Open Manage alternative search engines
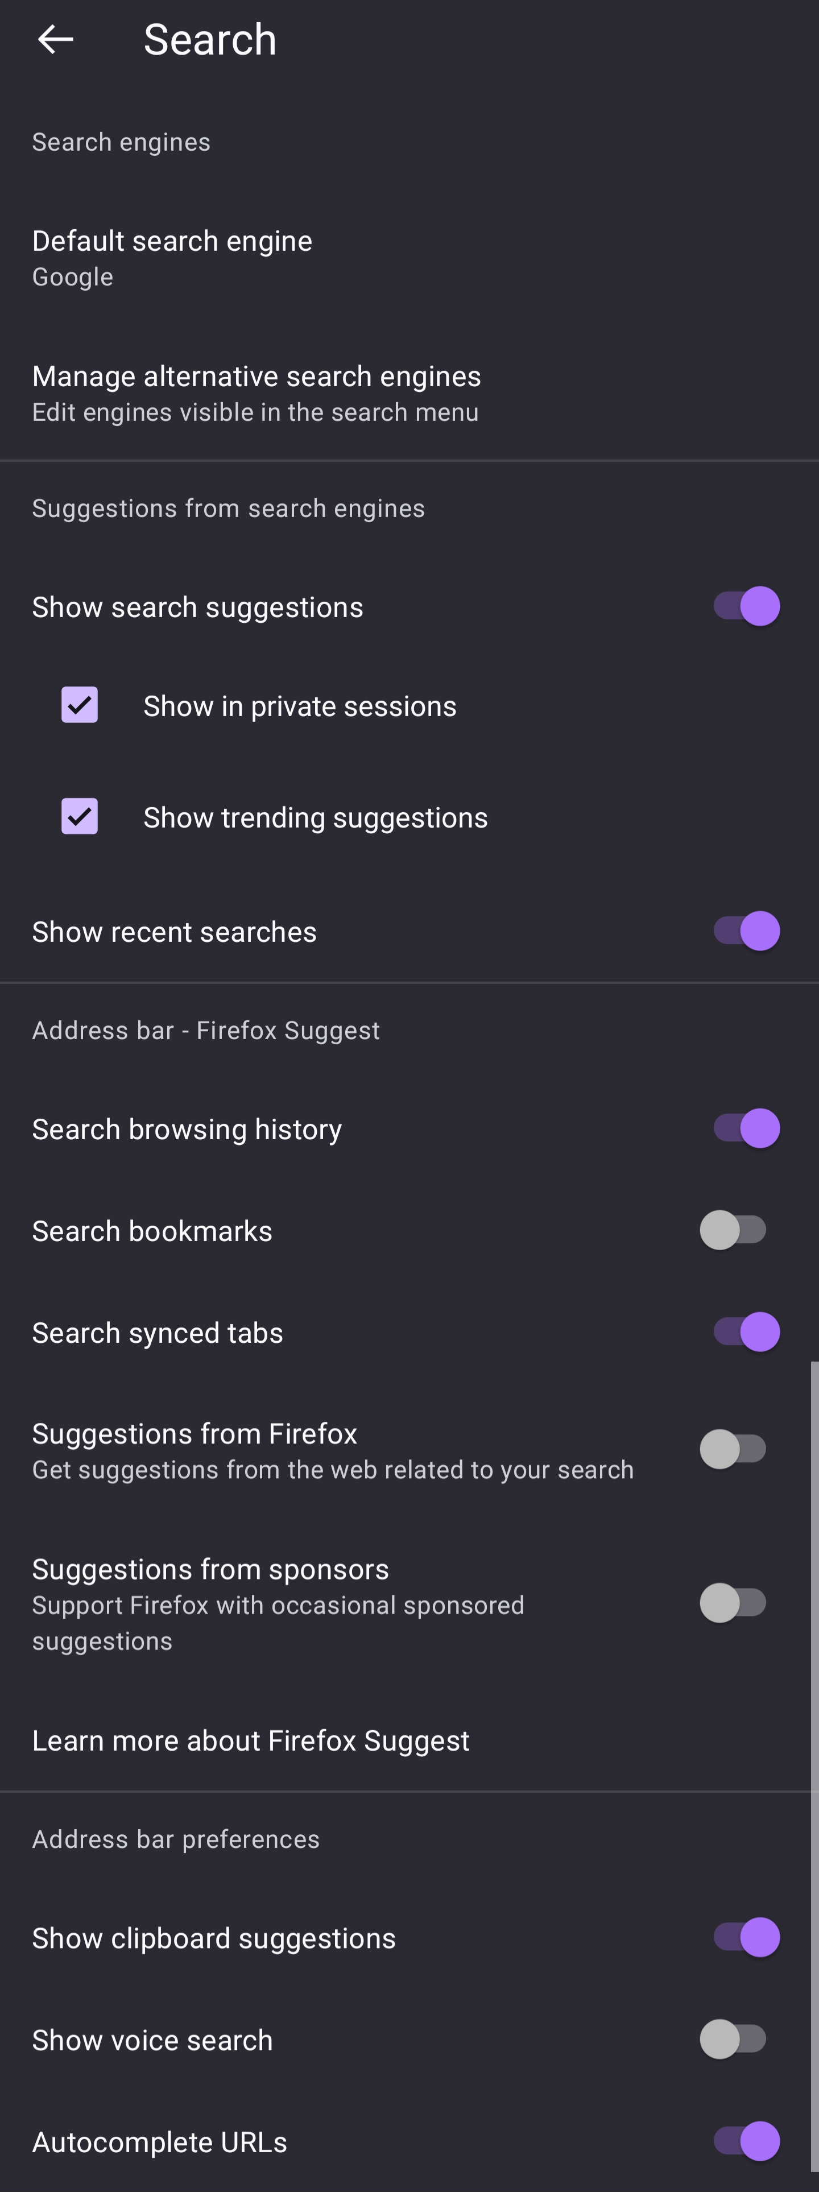 click(x=257, y=392)
